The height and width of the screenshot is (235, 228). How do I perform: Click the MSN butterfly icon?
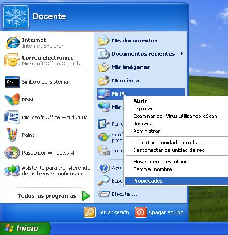[12, 100]
